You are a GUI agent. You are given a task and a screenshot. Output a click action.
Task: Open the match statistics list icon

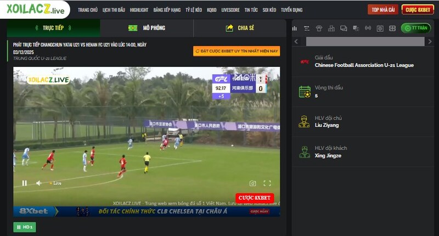coord(307,29)
